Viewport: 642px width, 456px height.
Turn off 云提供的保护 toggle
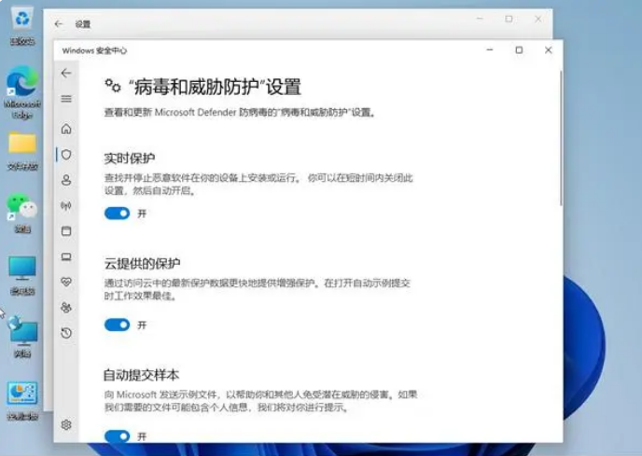(117, 325)
